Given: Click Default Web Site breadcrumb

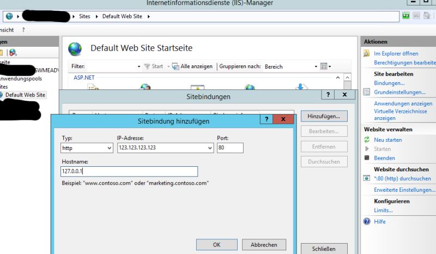Looking at the screenshot, I should [x=122, y=16].
